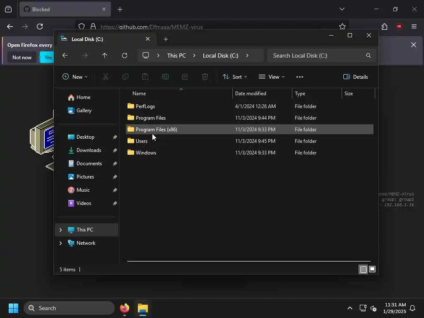Click the PC monitor icon in address bar

pos(146,55)
